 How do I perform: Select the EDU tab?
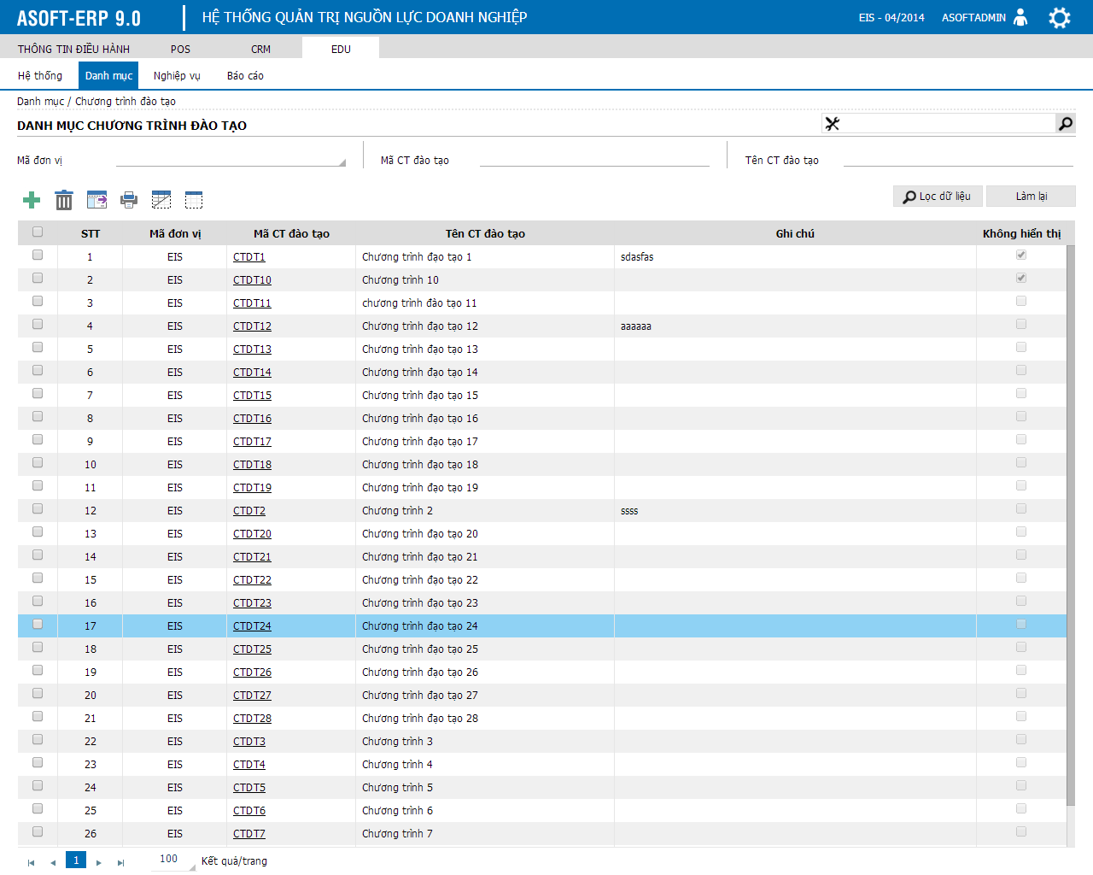pos(341,49)
